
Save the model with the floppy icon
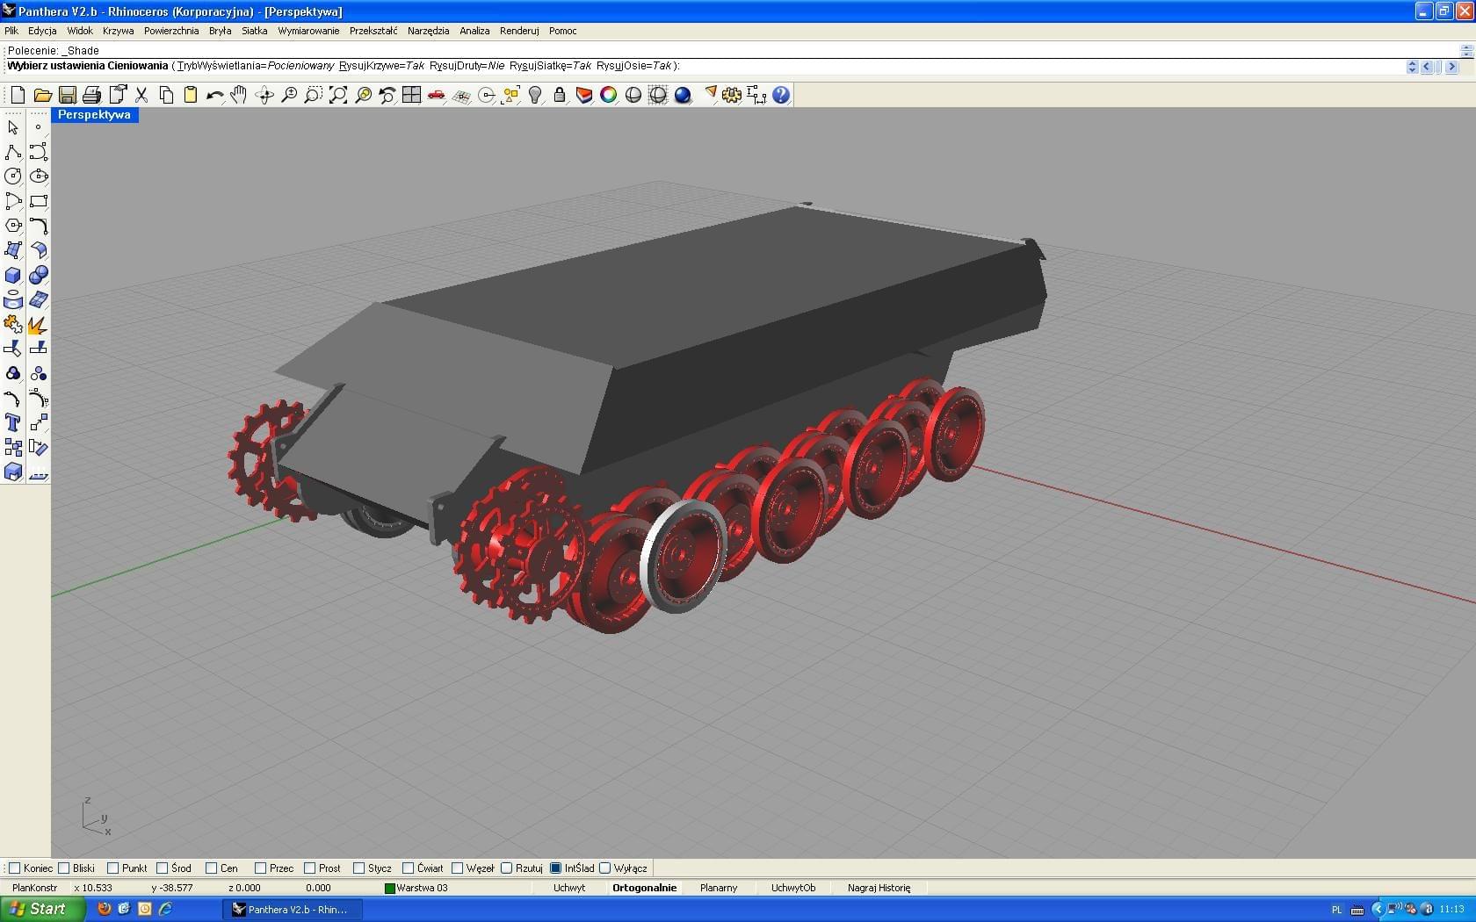tap(67, 95)
